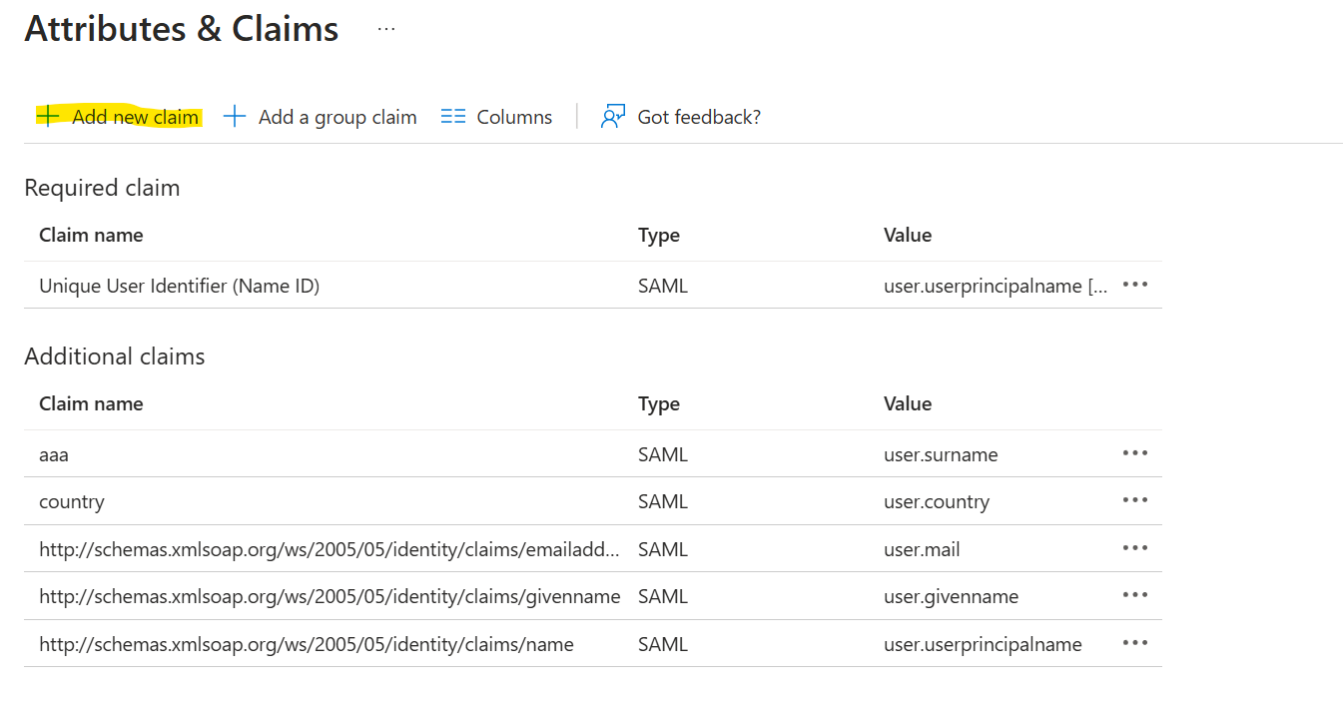Image resolution: width=1343 pixels, height=704 pixels.
Task: Click Value header under Required claim
Action: click(x=908, y=236)
